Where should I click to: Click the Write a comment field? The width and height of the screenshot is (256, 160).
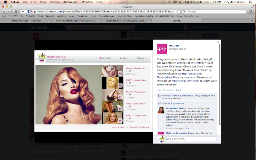[x=191, y=139]
